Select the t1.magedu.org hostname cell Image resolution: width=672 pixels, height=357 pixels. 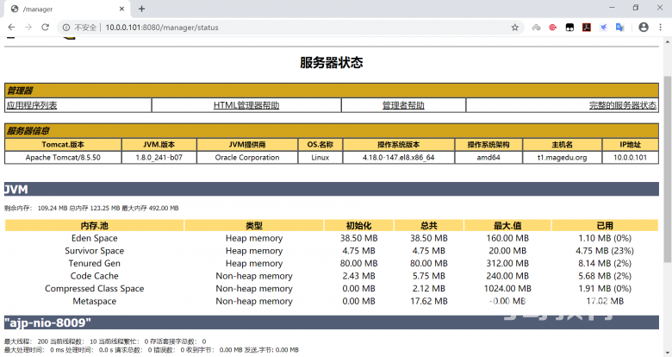tap(563, 158)
